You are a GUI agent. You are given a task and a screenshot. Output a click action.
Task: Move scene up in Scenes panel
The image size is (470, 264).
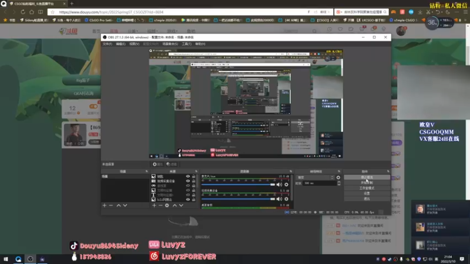click(x=119, y=206)
